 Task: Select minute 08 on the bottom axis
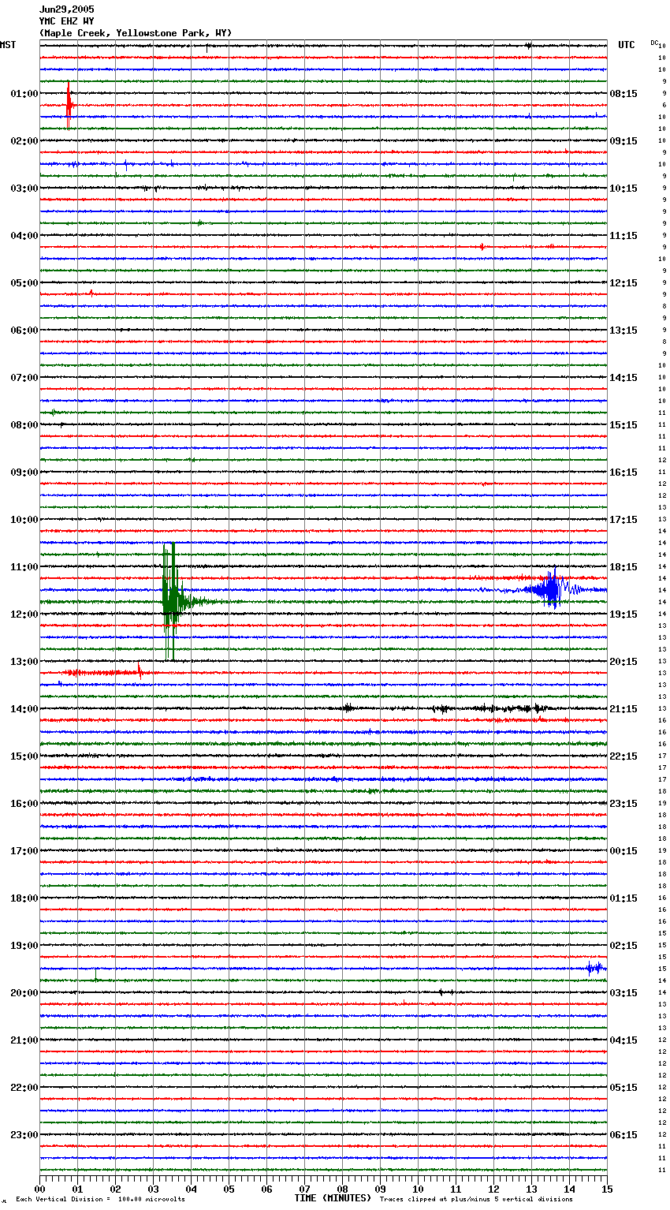342,1189
